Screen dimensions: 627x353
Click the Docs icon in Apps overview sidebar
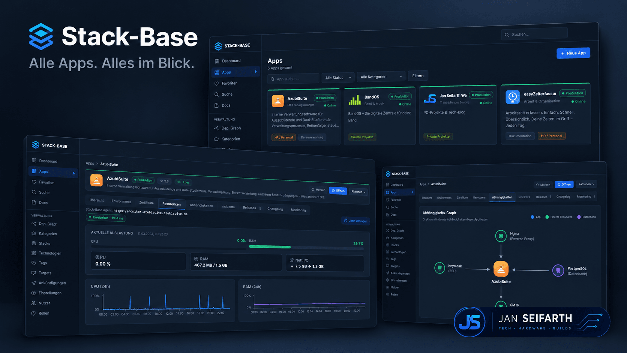pyautogui.click(x=217, y=105)
